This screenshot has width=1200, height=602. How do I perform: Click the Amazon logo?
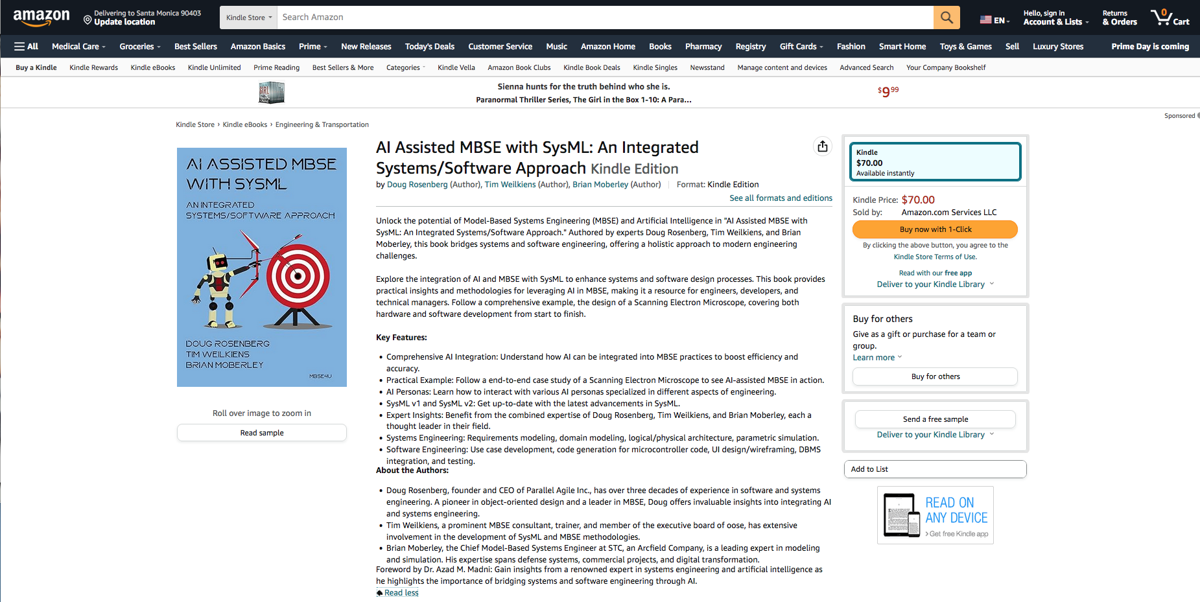pyautogui.click(x=41, y=17)
